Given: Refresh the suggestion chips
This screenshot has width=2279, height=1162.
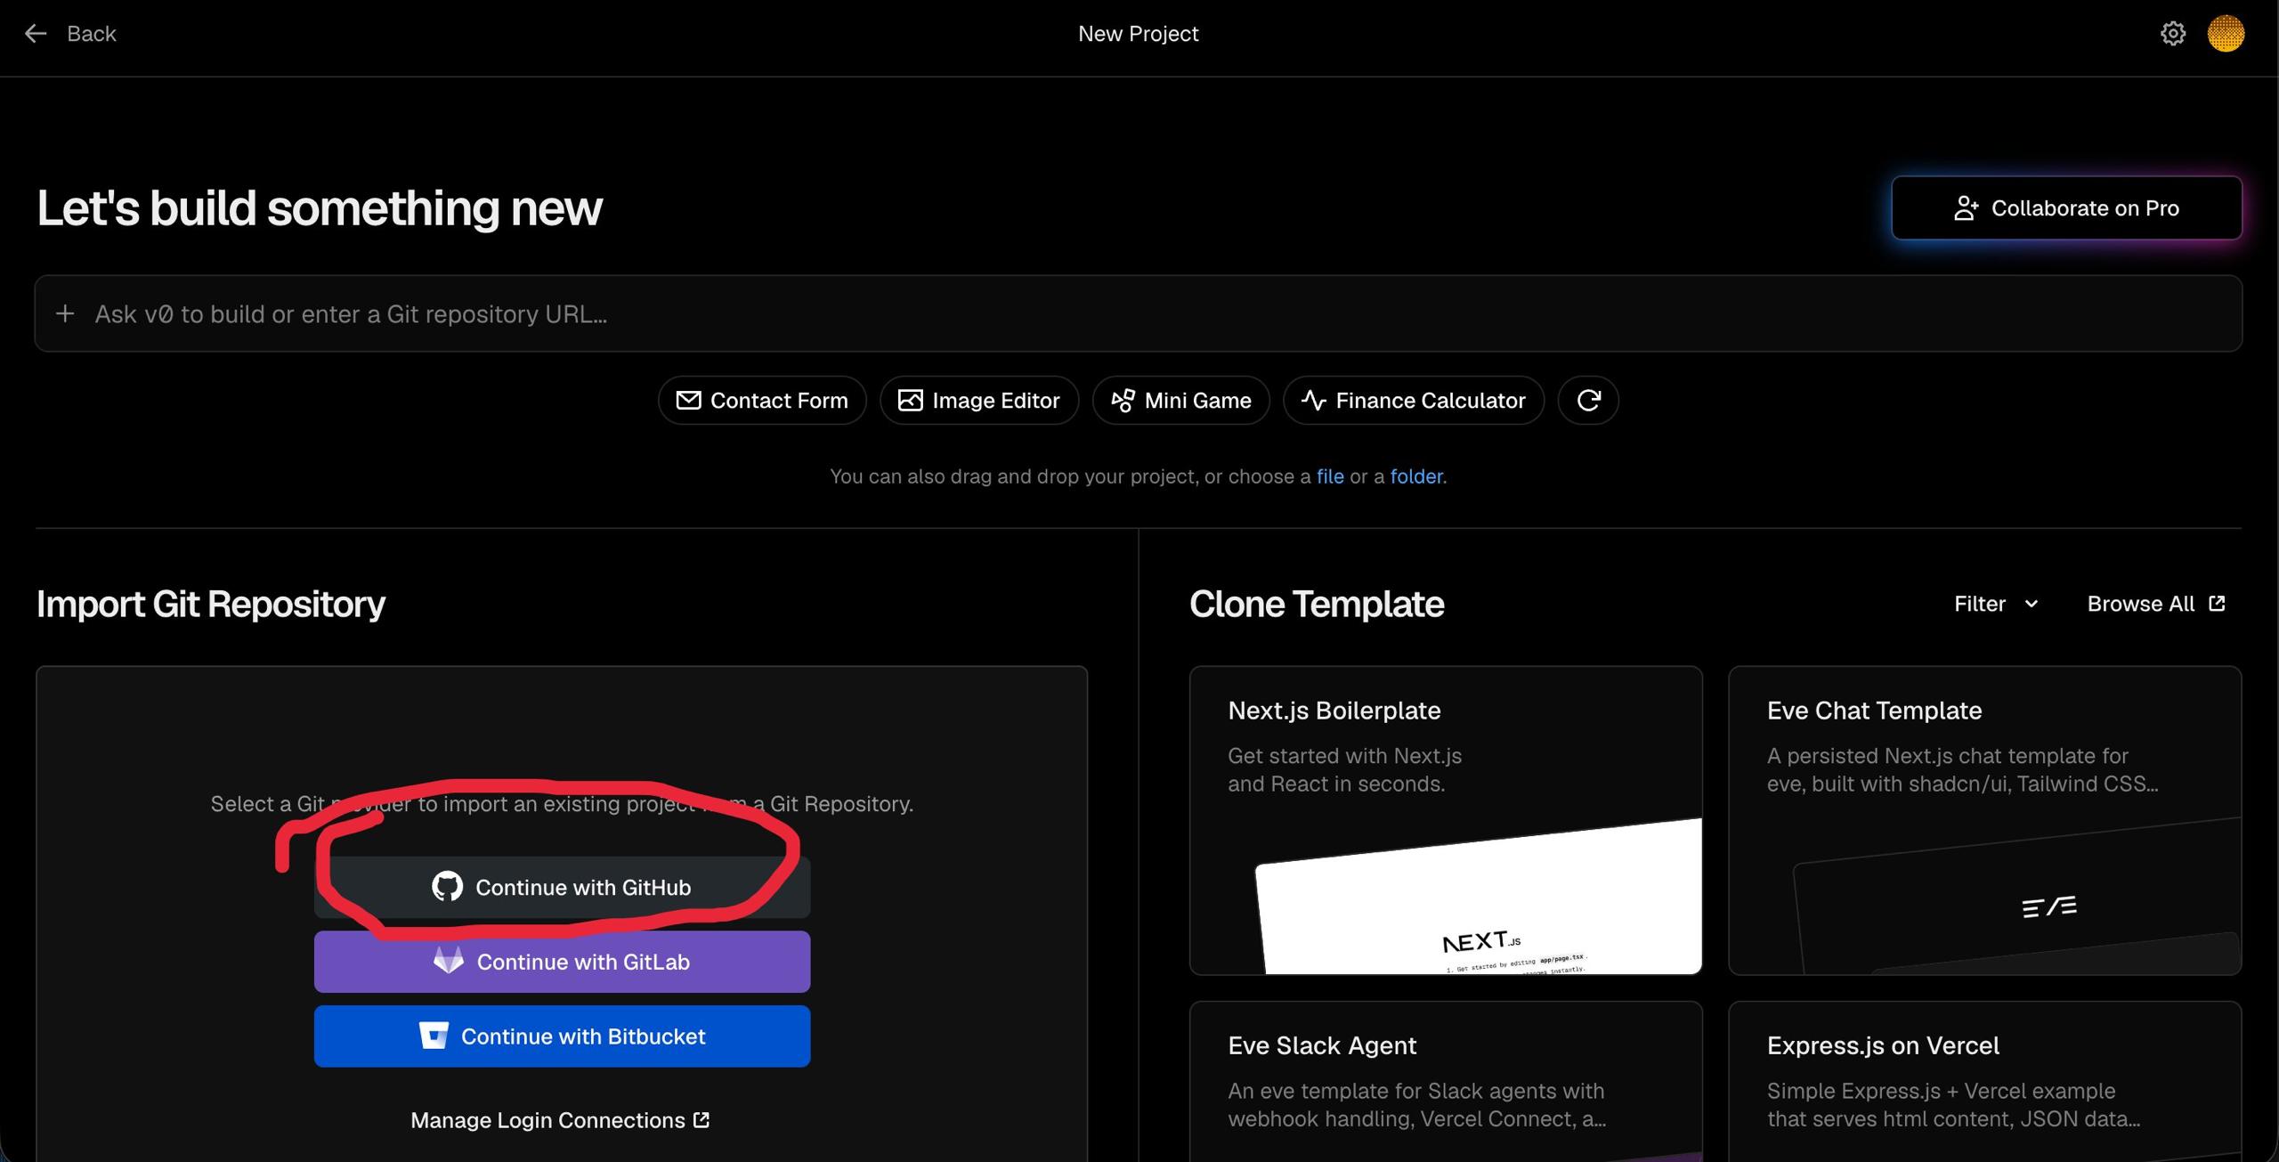Looking at the screenshot, I should coord(1588,401).
